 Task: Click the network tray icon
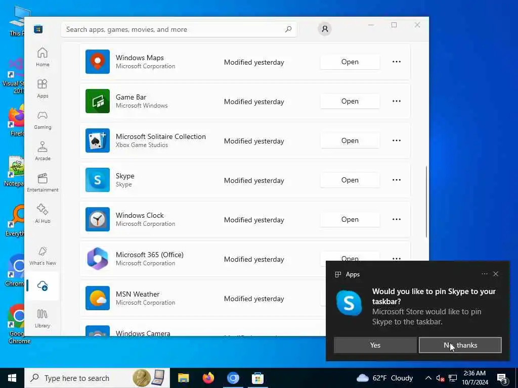[453, 378]
